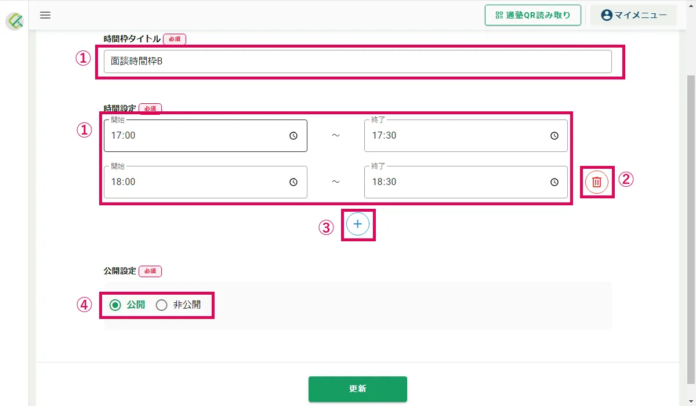
Task: Open clock picker for 17:00 start time
Action: point(293,136)
